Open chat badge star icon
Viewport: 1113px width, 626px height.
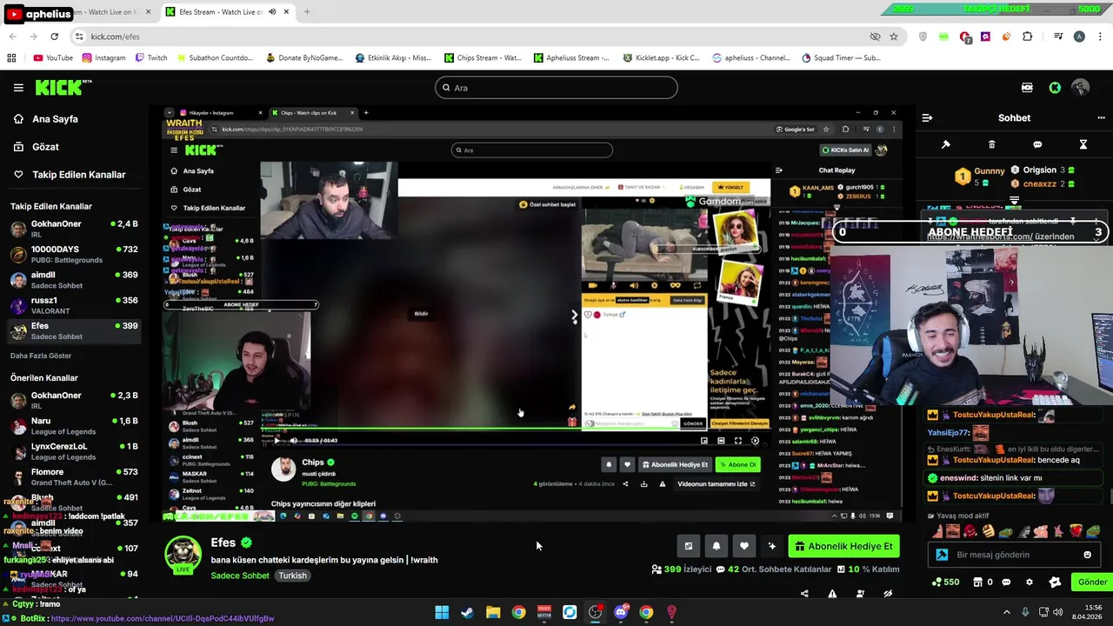click(1055, 583)
